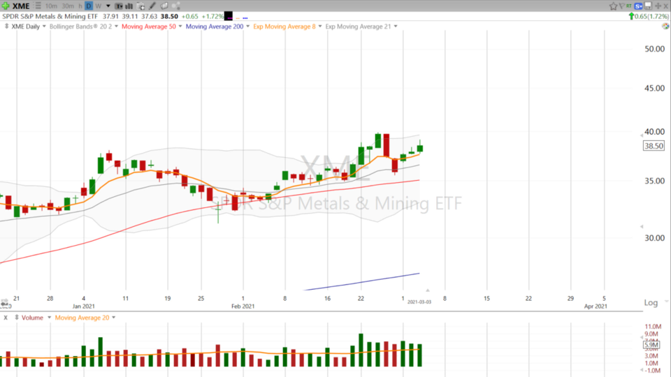The image size is (671, 377).
Task: Click the SPDR S&P Metals & Mining ETF name
Action: click(50, 16)
